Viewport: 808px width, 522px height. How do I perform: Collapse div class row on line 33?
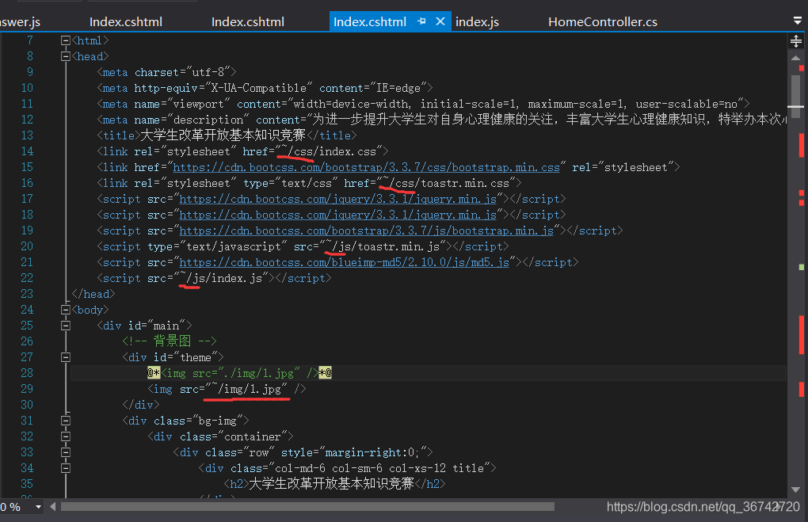click(66, 452)
